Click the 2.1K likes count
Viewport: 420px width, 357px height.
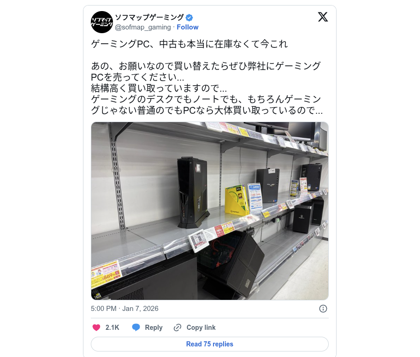(x=112, y=328)
